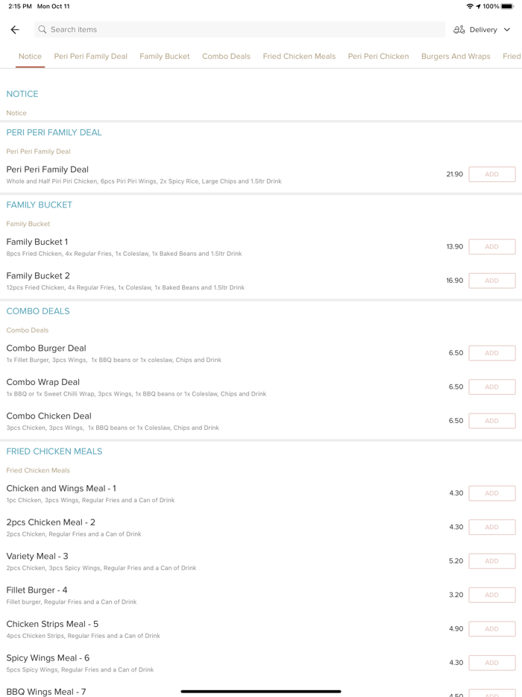522x697 pixels.
Task: Expand the Delivery dropdown chevron
Action: pos(507,30)
